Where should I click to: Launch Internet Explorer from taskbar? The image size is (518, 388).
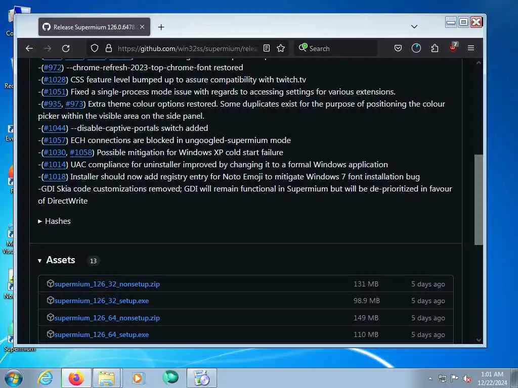[45, 378]
